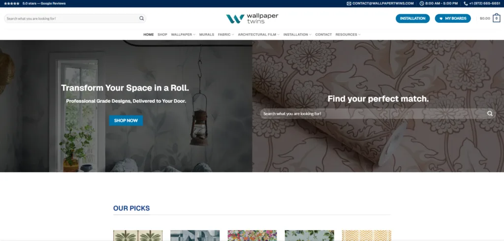Click the blue Installation header button
504x241 pixels.
412,19
